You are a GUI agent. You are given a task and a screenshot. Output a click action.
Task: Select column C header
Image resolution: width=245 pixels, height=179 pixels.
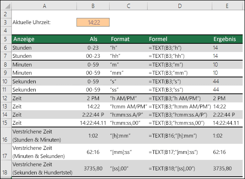(x=128, y=6)
